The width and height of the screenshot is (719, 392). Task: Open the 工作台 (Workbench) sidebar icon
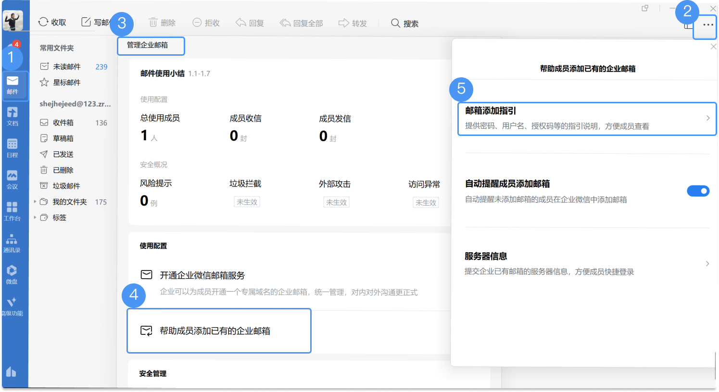click(13, 211)
